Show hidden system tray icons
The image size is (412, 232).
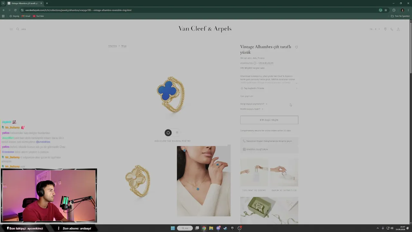tap(378, 228)
